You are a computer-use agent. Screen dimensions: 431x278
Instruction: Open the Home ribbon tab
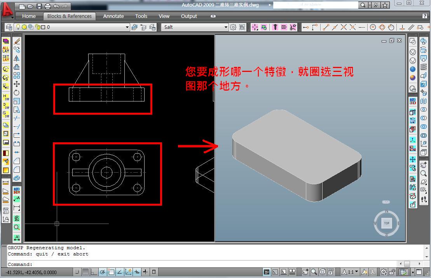[29, 16]
